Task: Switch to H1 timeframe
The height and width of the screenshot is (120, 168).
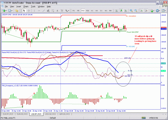Action: click(92, 11)
